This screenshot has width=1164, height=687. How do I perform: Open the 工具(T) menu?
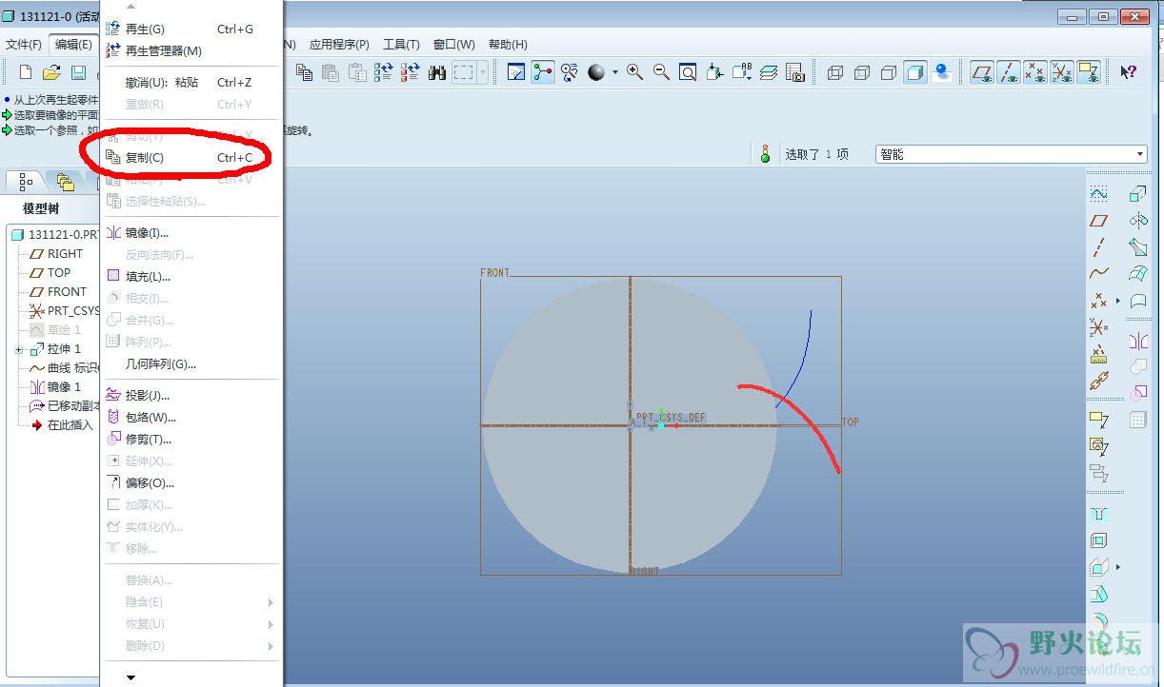coord(401,45)
